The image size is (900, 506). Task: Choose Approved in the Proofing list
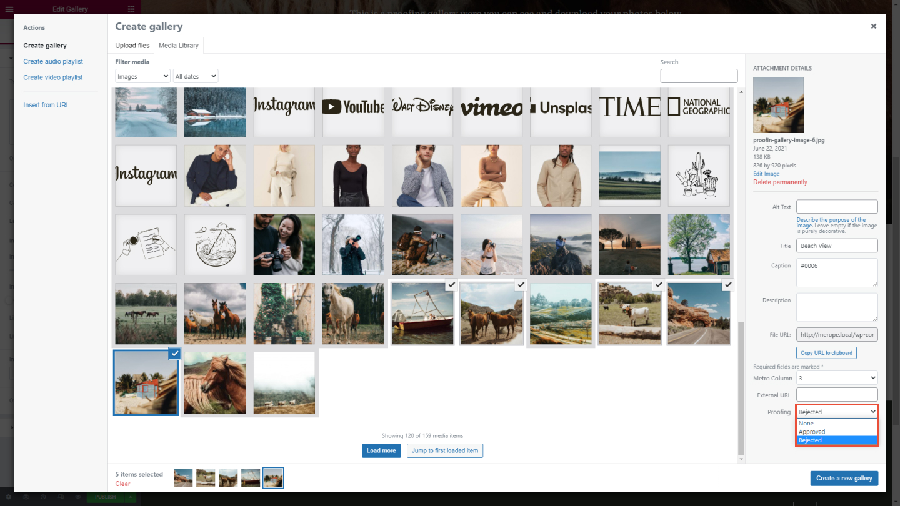click(x=837, y=432)
